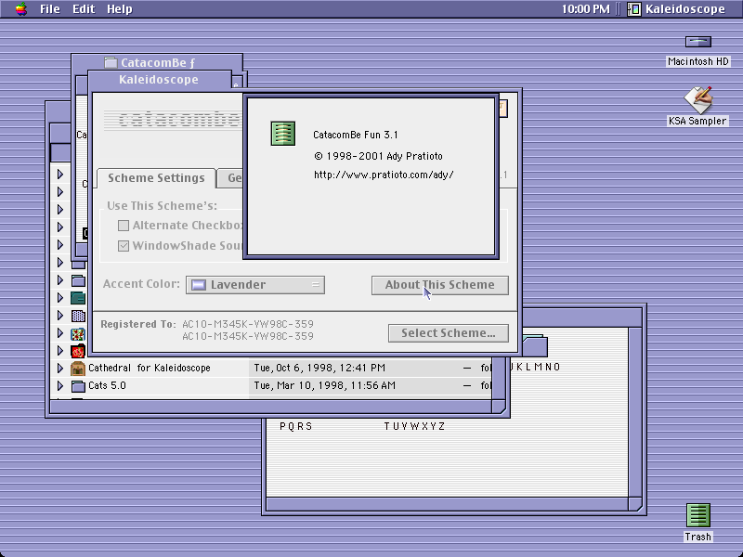Viewport: 743px width, 557px height.
Task: Click the file list window's horizontal scrollbar
Action: [270, 407]
